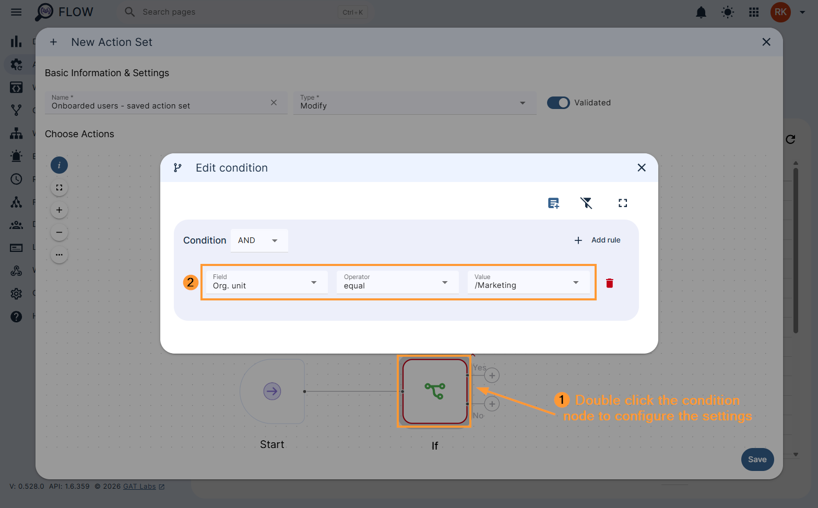Open the settings gear sidebar icon
Image resolution: width=818 pixels, height=508 pixels.
point(16,294)
